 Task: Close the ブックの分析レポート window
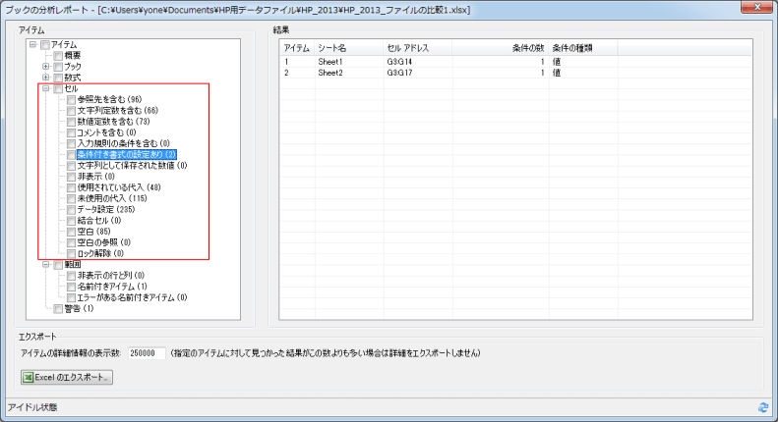(756, 7)
